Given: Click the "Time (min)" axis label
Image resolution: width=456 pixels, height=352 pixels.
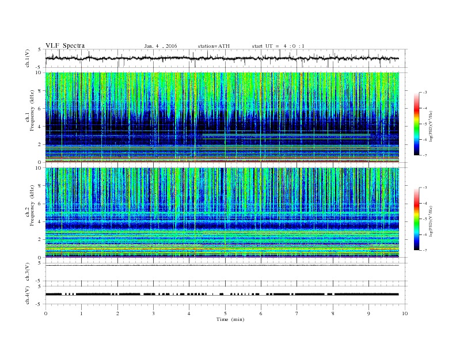Looking at the screenshot, I should [x=230, y=319].
